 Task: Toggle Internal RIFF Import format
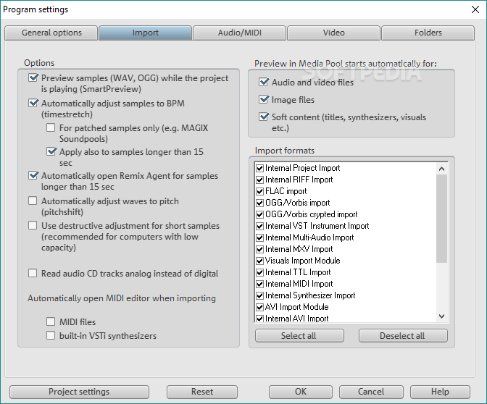point(259,180)
